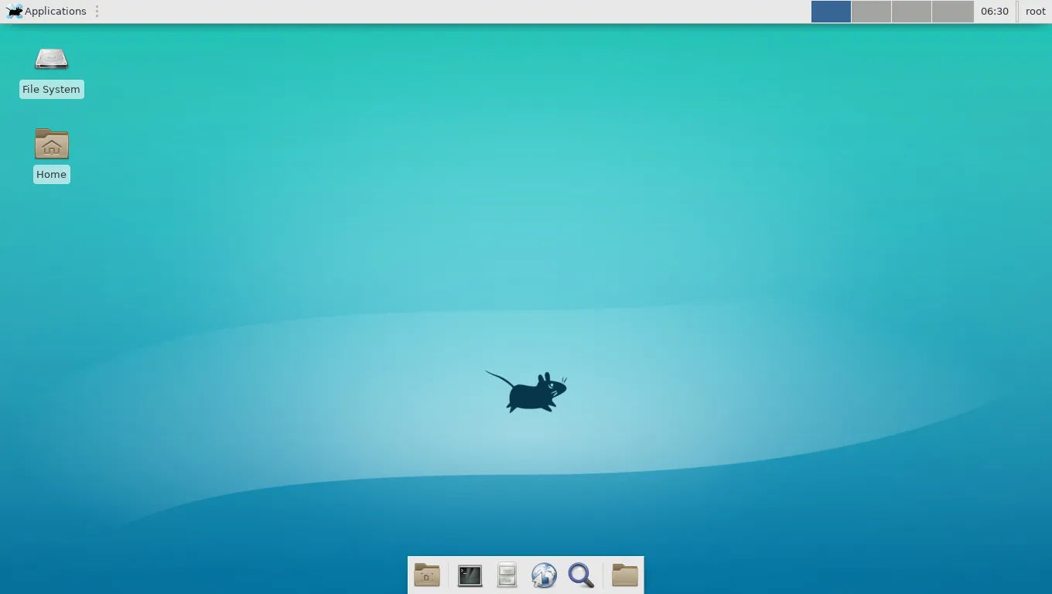
Task: Switch to the third workspace
Action: [x=911, y=12]
